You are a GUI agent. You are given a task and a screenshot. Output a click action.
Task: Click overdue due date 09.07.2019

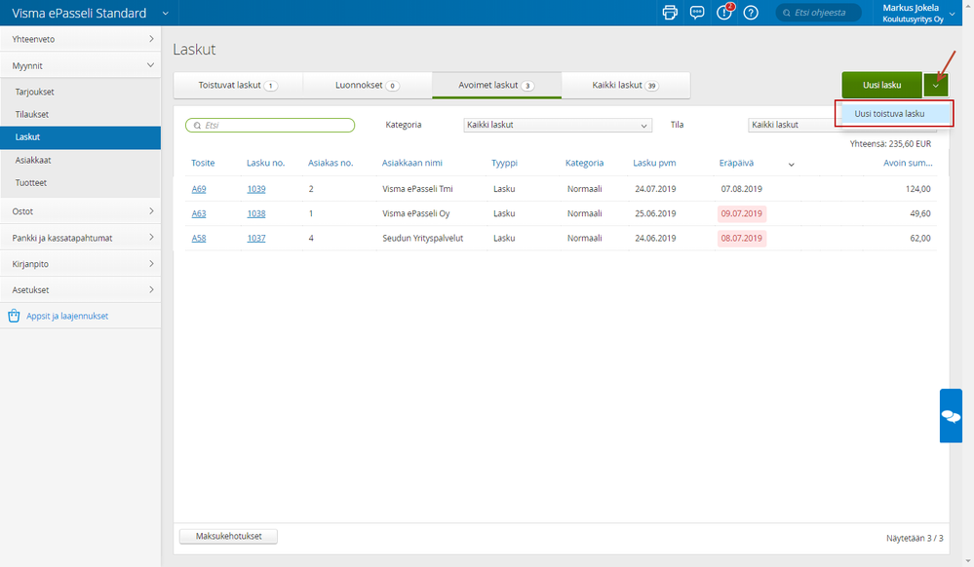coord(742,213)
